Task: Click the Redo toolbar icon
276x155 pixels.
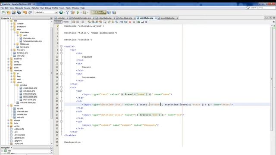Action: click(x=30, y=12)
